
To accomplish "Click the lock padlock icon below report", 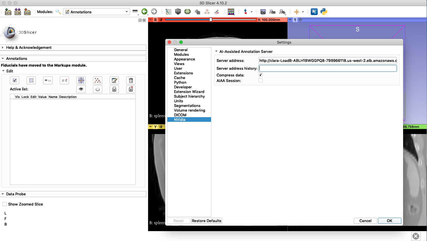I will 114,89.
